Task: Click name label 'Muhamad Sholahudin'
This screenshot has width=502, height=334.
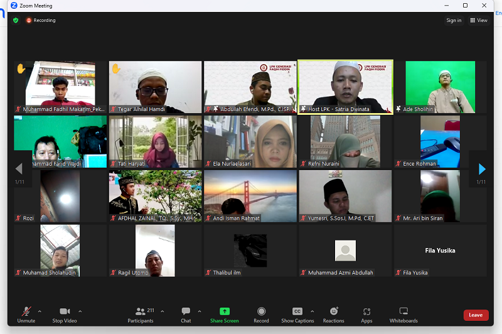Action: tap(50, 272)
